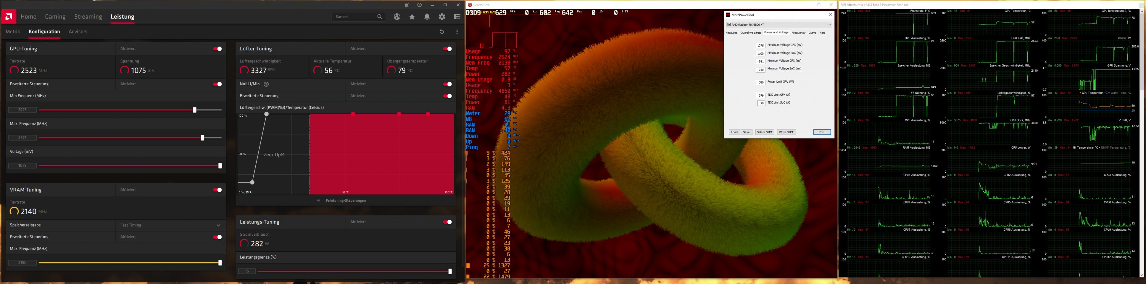Open the web browser globe icon
This screenshot has height=284, width=1146.
point(397,16)
